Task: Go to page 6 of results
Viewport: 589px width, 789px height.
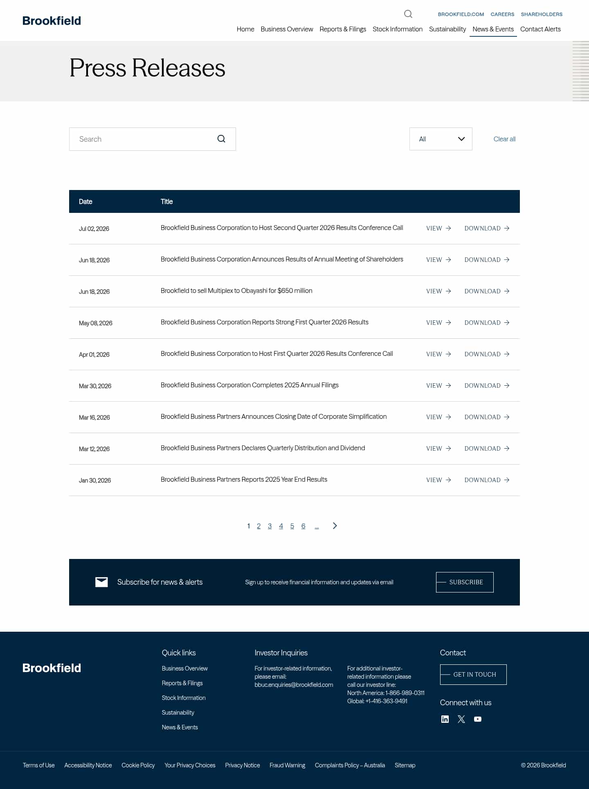Action: (x=303, y=526)
